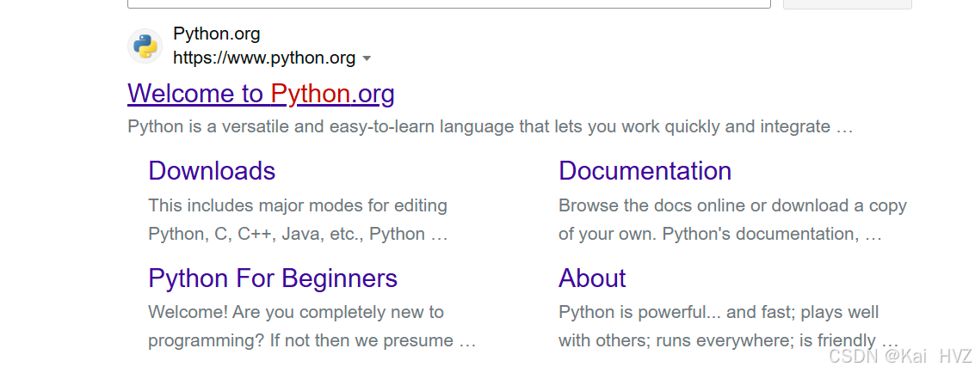The image size is (975, 373).
Task: Click the Python.org site name
Action: click(216, 34)
